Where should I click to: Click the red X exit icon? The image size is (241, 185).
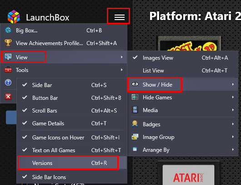pyautogui.click(x=8, y=97)
